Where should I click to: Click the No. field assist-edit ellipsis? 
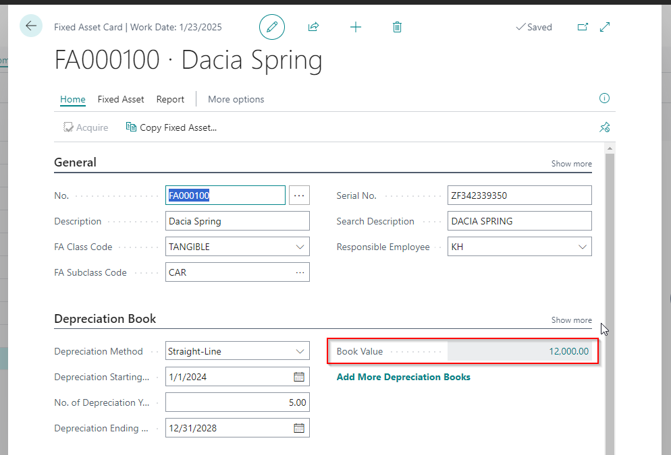pyautogui.click(x=299, y=195)
